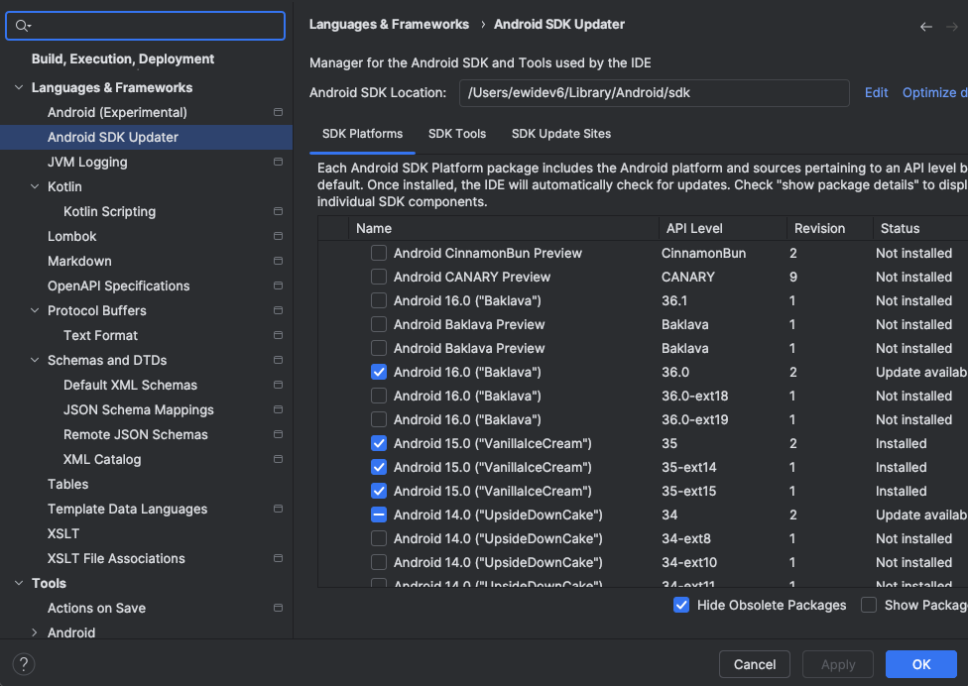This screenshot has width=968, height=686.
Task: Check Android 16.0 Baklava API 36.1 checkbox
Action: (x=379, y=300)
